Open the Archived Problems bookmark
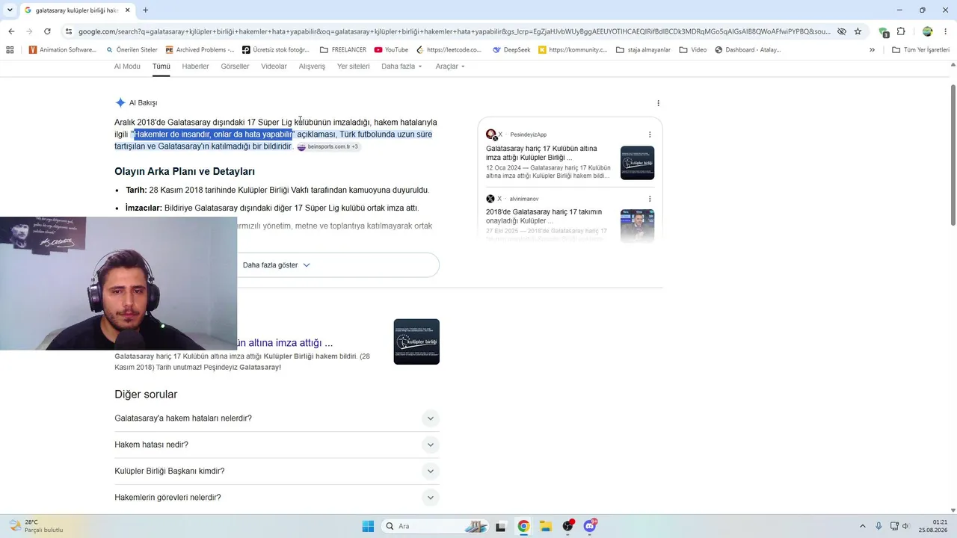This screenshot has height=538, width=957. [x=200, y=50]
